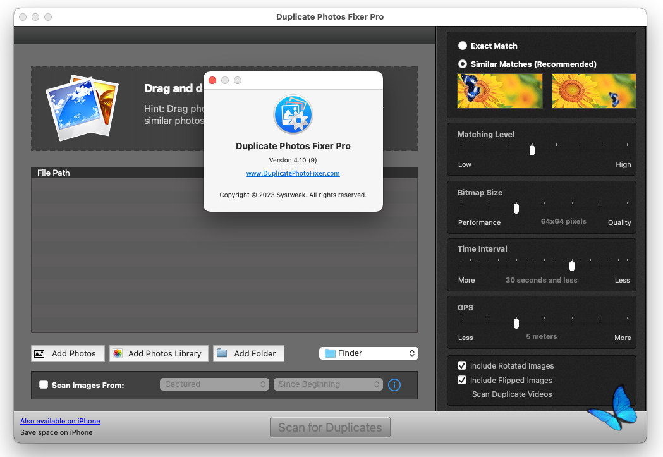Click the Scan Duplicate Videos link

(x=512, y=394)
